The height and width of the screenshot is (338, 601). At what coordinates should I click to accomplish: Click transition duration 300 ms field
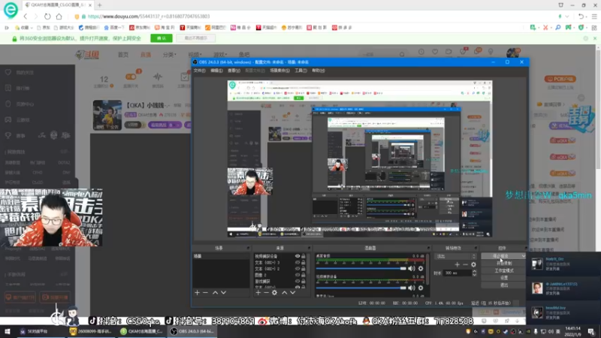click(x=458, y=273)
